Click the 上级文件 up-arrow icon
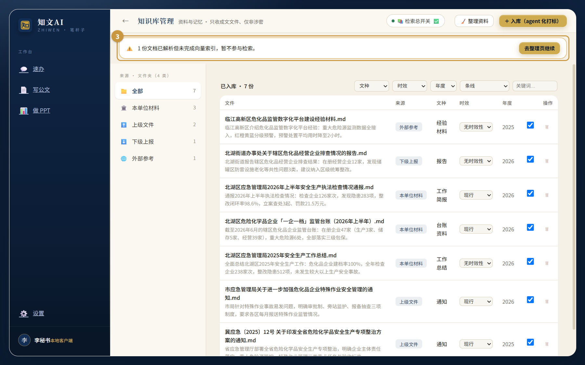Viewport: 585px width, 365px height. coord(124,125)
